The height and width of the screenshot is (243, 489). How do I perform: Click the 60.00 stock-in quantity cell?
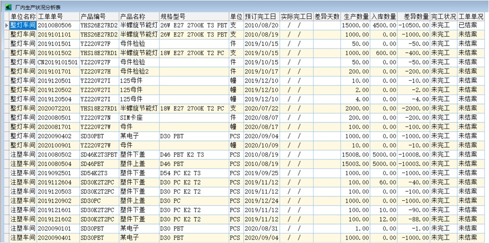[384, 182]
